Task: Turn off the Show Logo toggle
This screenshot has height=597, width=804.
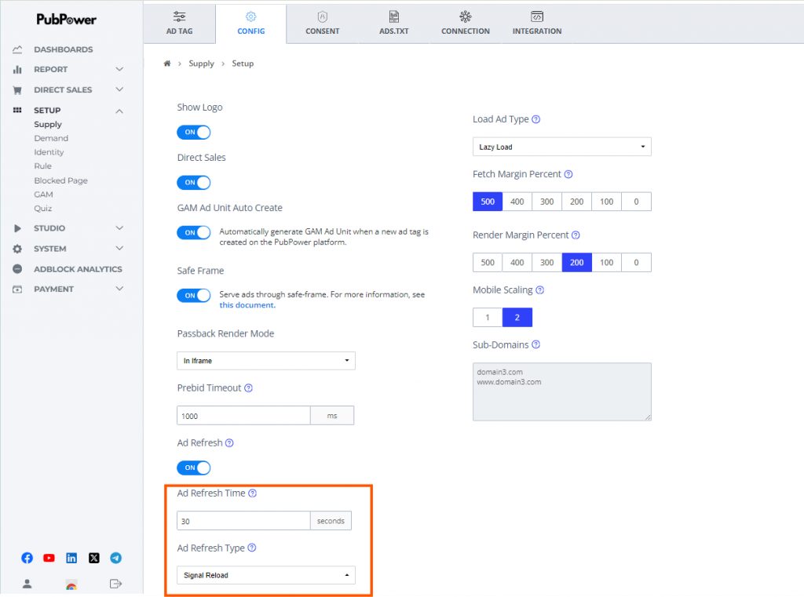Action: [193, 133]
